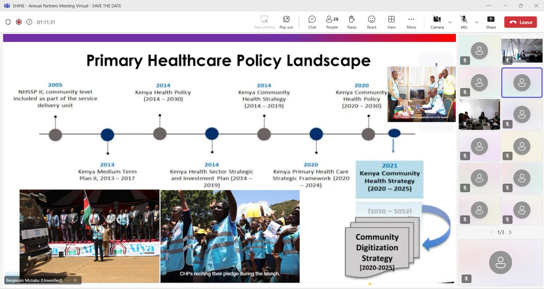Click the NHSSP II community level text

(x=55, y=98)
